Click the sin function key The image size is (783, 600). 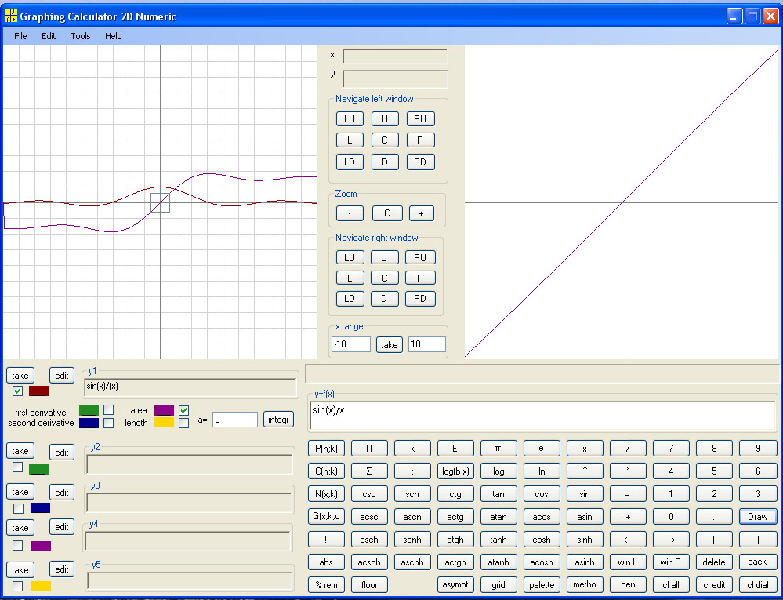pos(584,494)
